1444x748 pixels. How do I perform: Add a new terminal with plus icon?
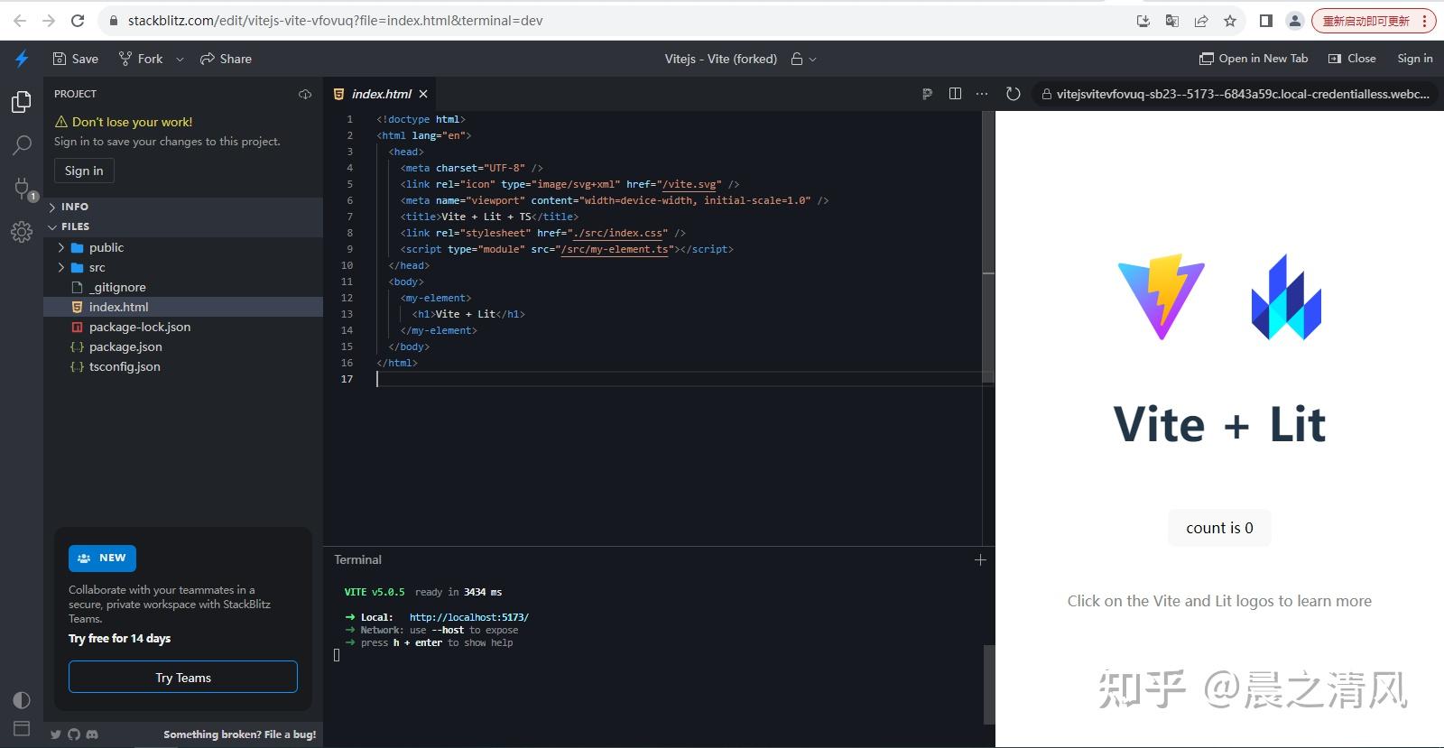(980, 559)
